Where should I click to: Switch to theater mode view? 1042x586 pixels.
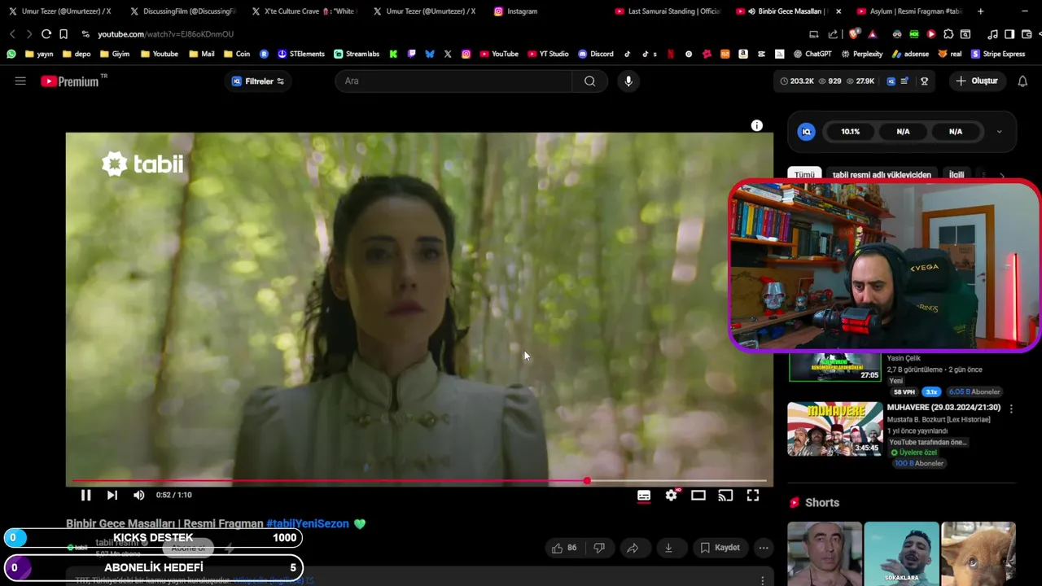tap(698, 495)
